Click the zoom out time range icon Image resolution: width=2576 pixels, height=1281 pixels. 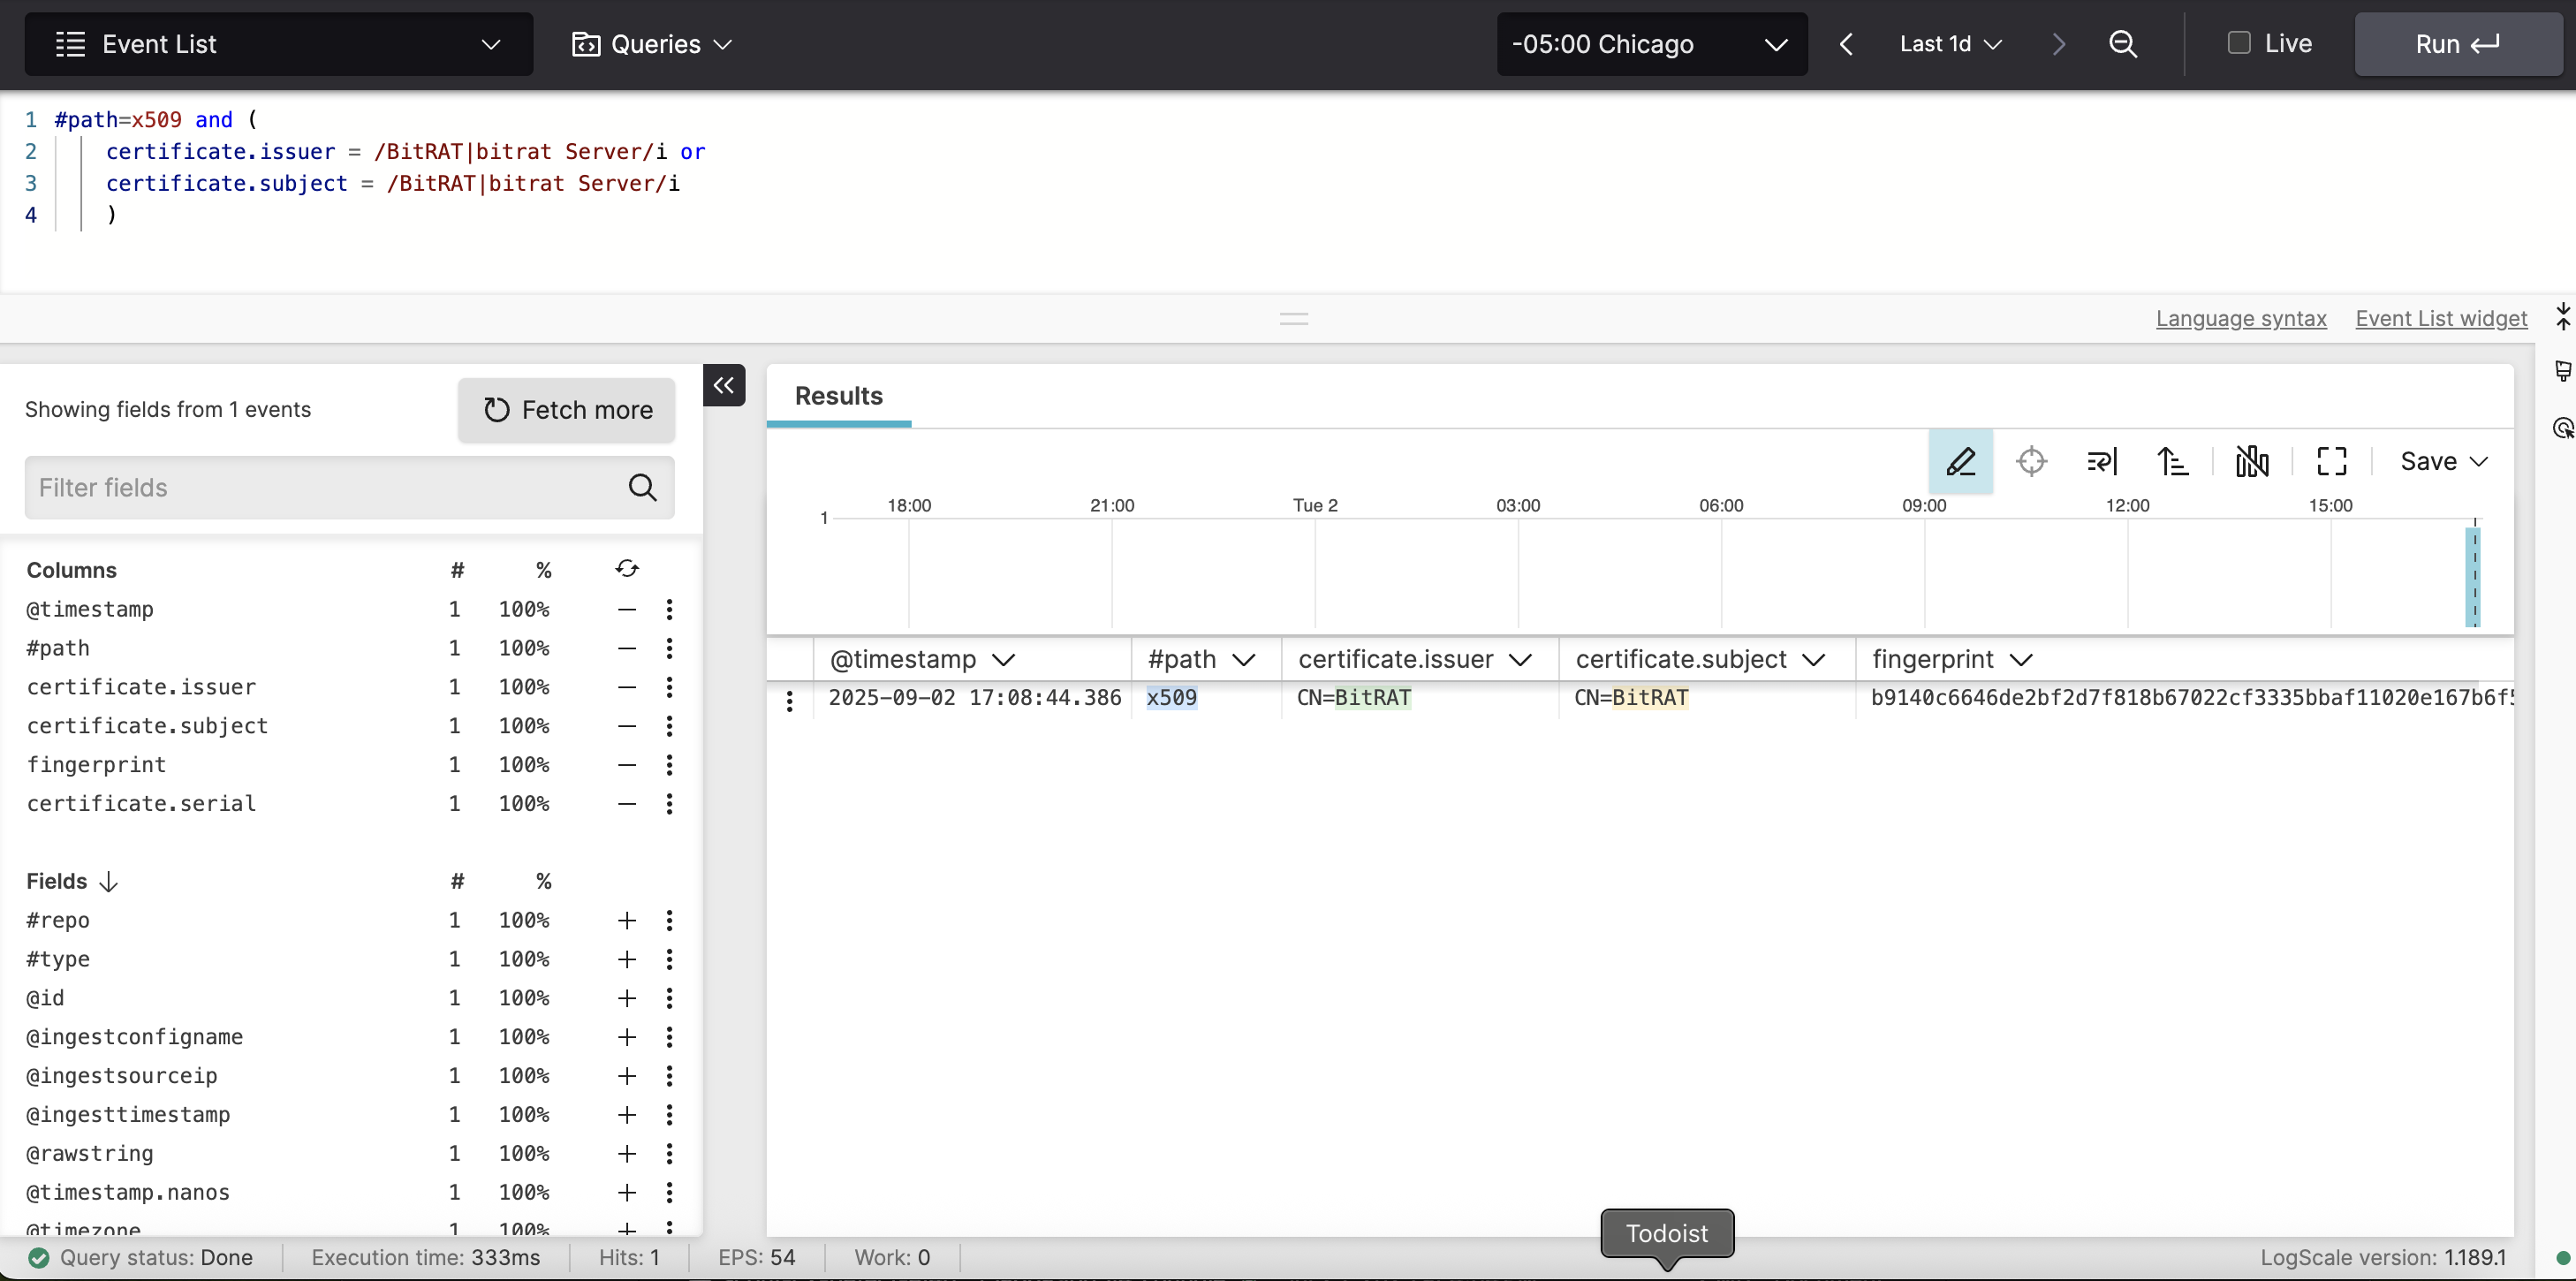point(2123,44)
